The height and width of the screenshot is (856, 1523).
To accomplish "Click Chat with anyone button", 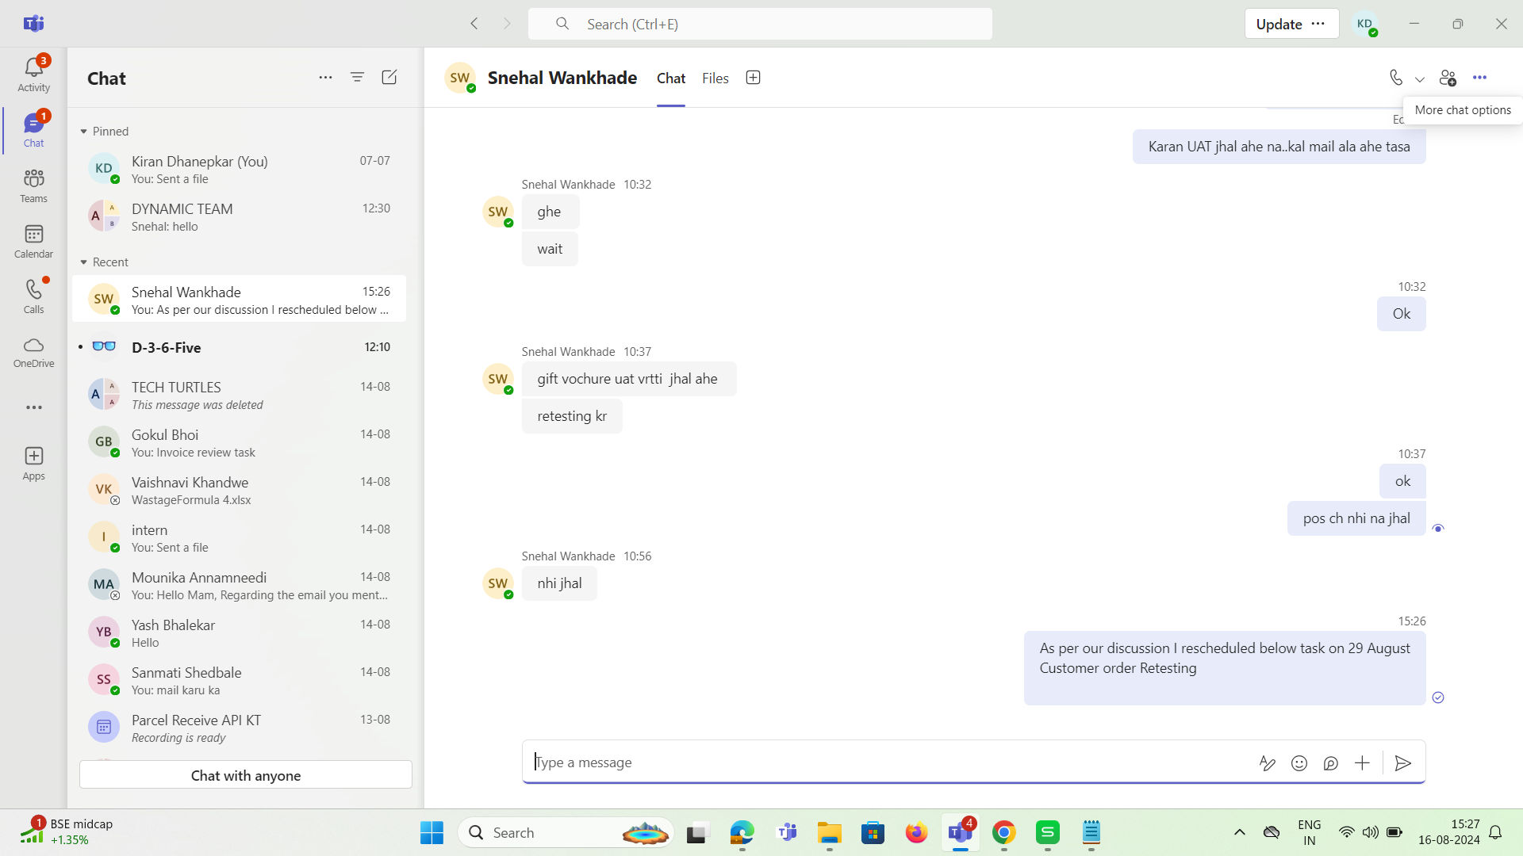I will click(x=246, y=775).
